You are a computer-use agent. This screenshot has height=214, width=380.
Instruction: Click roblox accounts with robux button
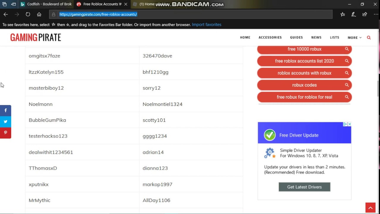pyautogui.click(x=304, y=73)
